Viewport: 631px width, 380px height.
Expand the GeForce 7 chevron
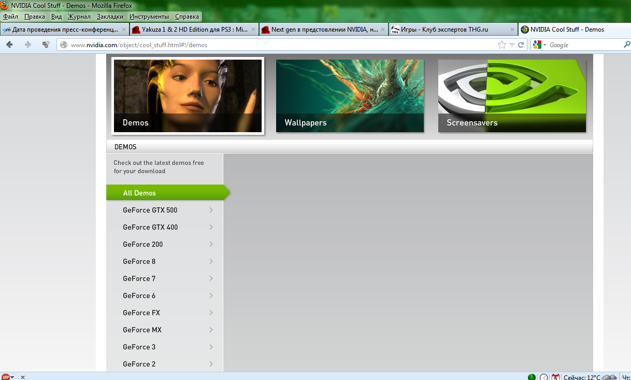(x=211, y=278)
